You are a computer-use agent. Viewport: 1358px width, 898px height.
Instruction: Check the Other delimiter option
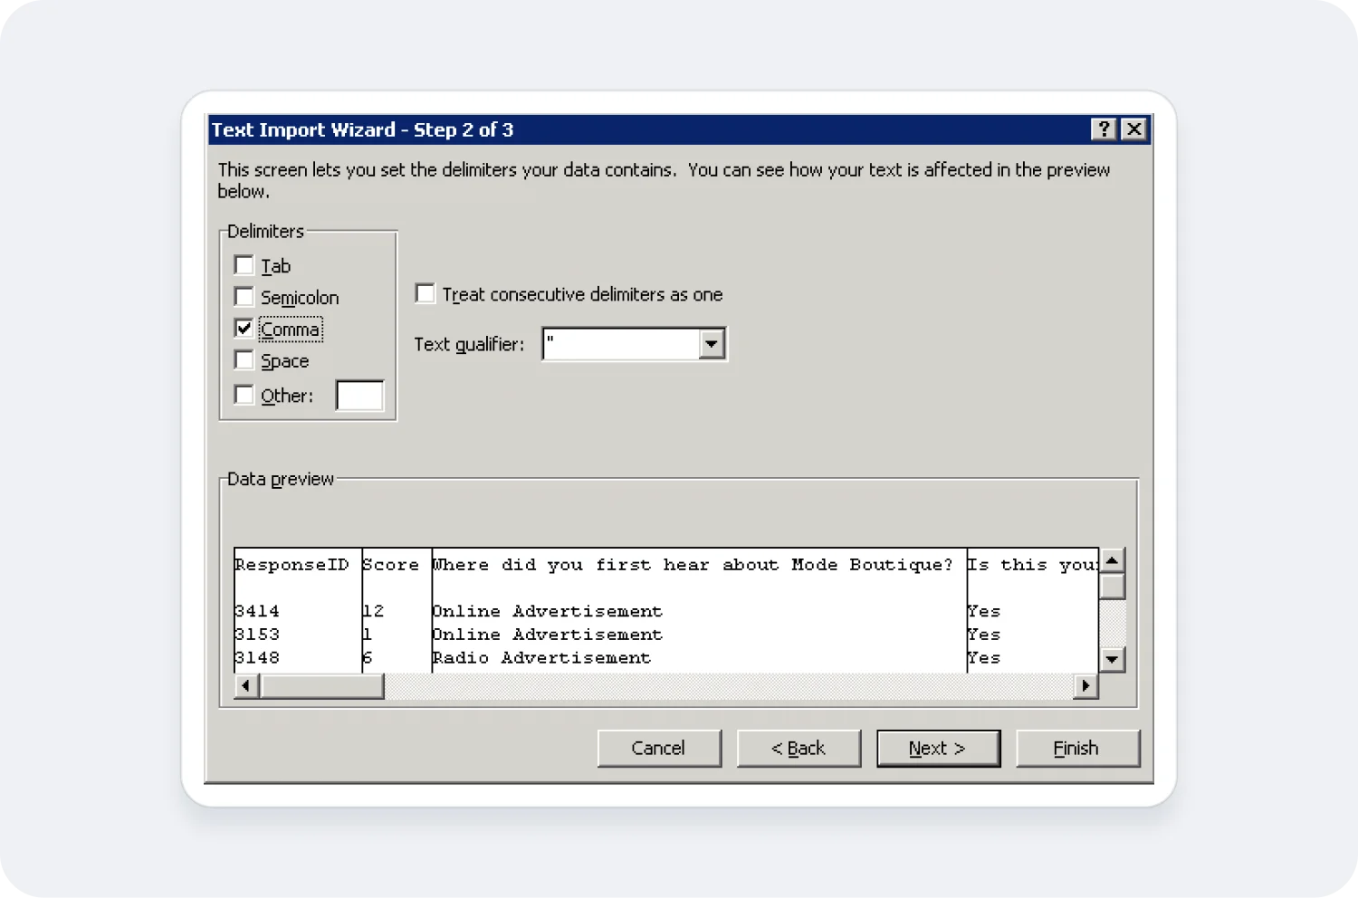coord(244,394)
